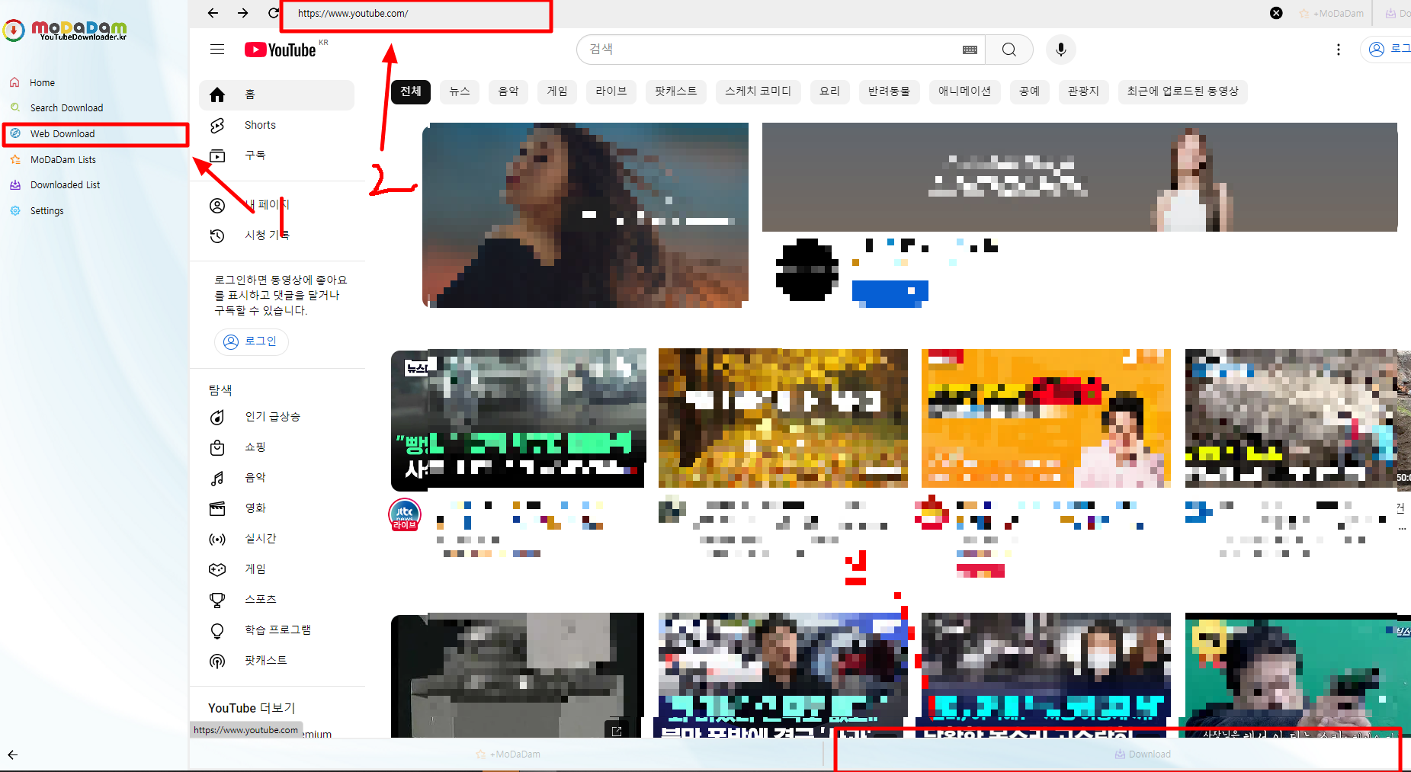
Task: Click the Download bar at the bottom
Action: tap(1142, 754)
